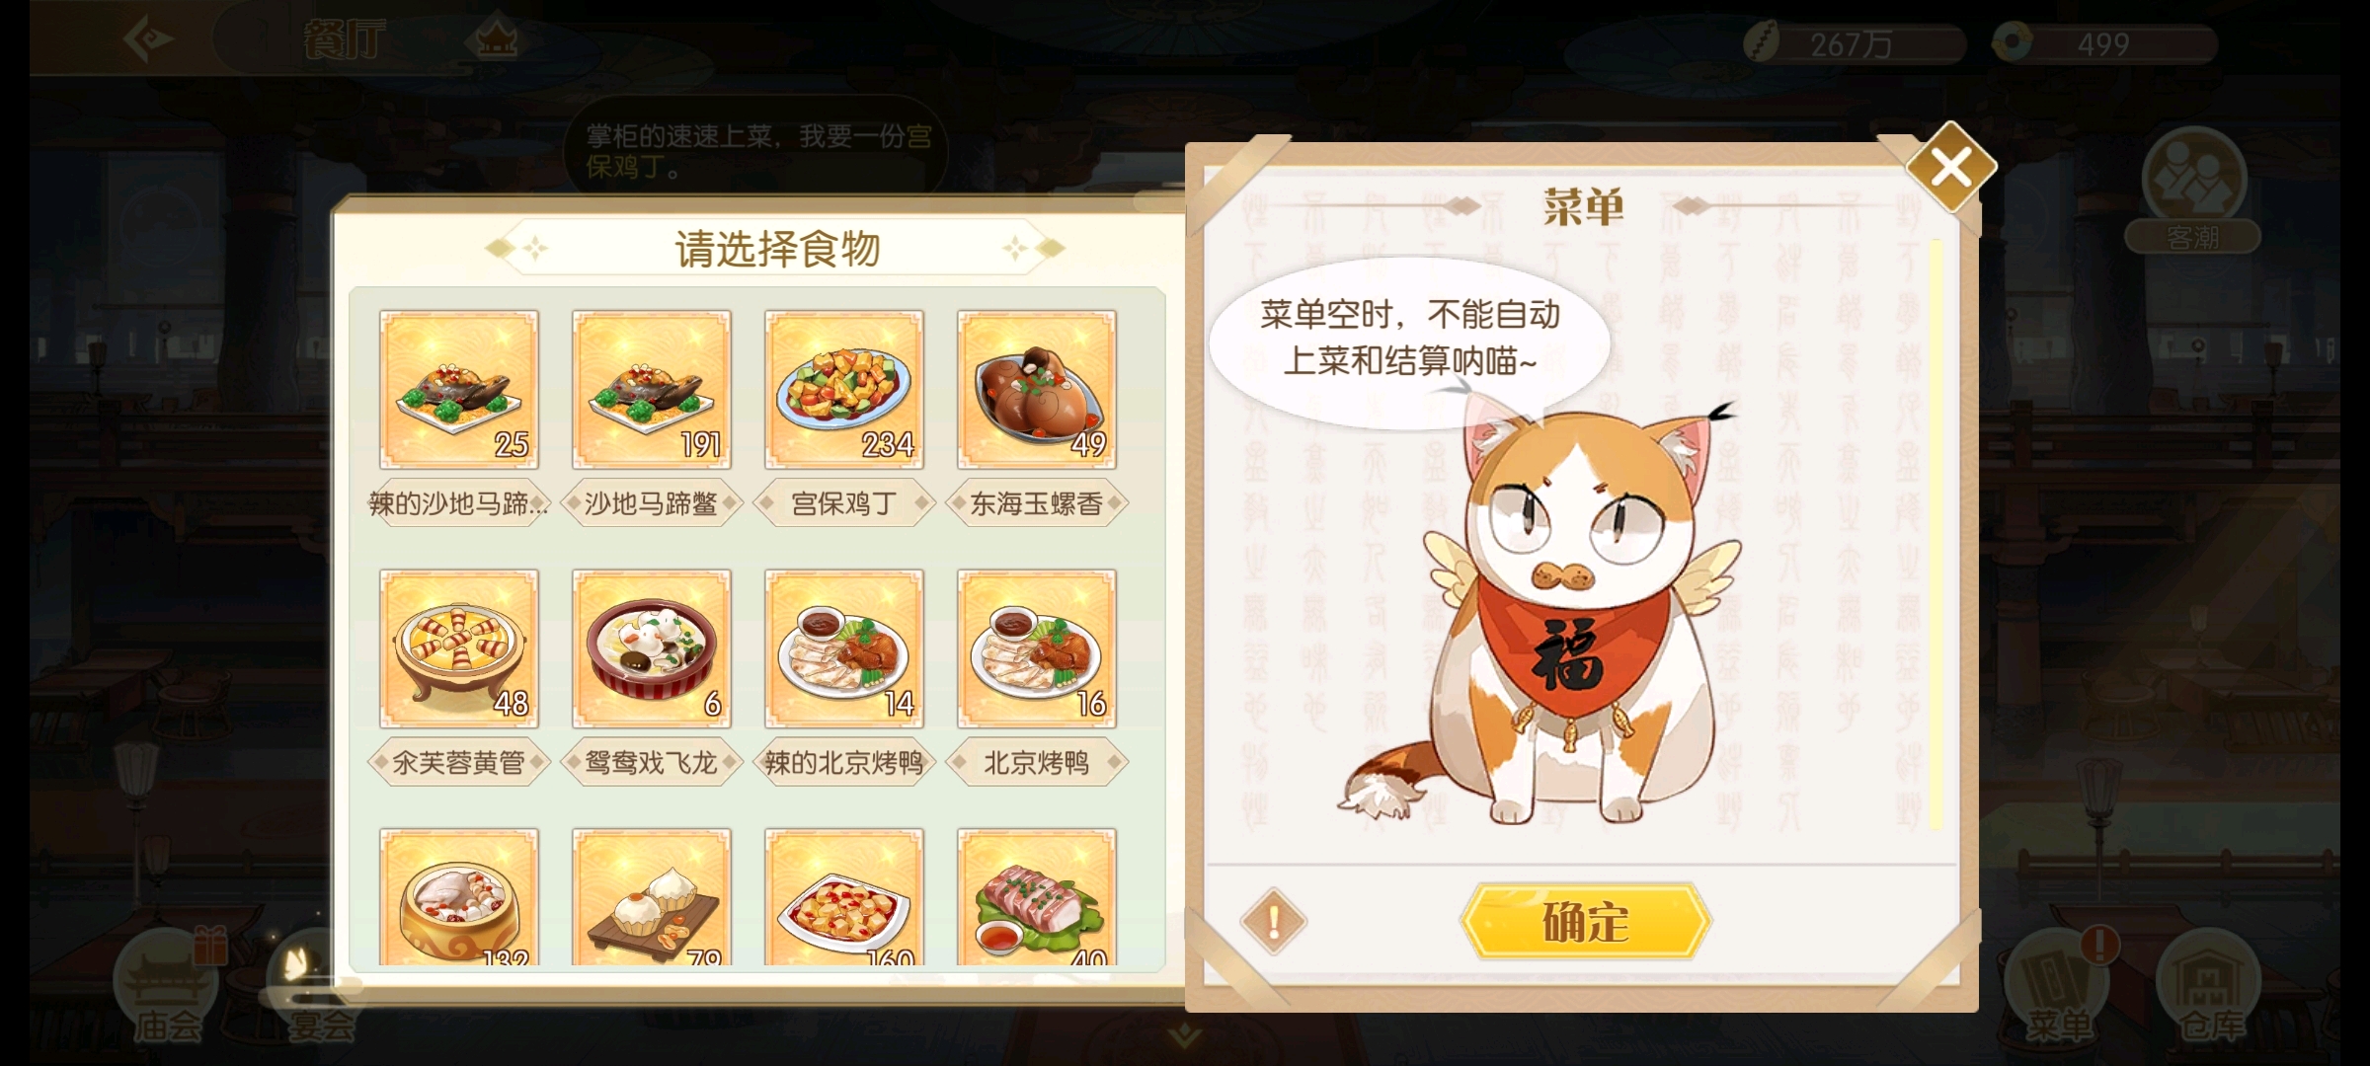Image resolution: width=2370 pixels, height=1066 pixels.
Task: Open the exclamation info icon in menu panel
Action: pyautogui.click(x=1273, y=922)
